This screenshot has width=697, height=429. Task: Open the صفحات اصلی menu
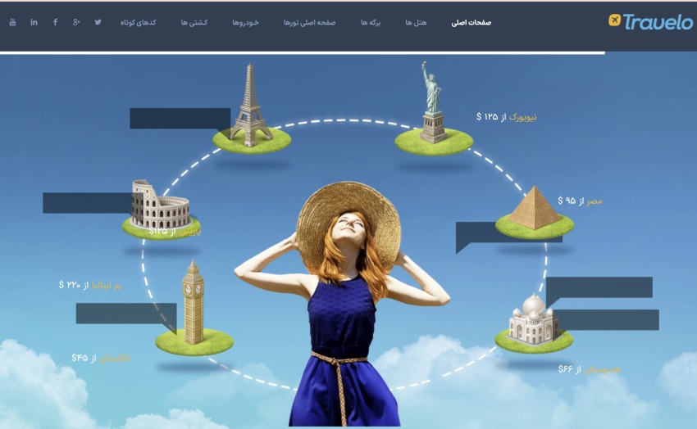pos(471,22)
